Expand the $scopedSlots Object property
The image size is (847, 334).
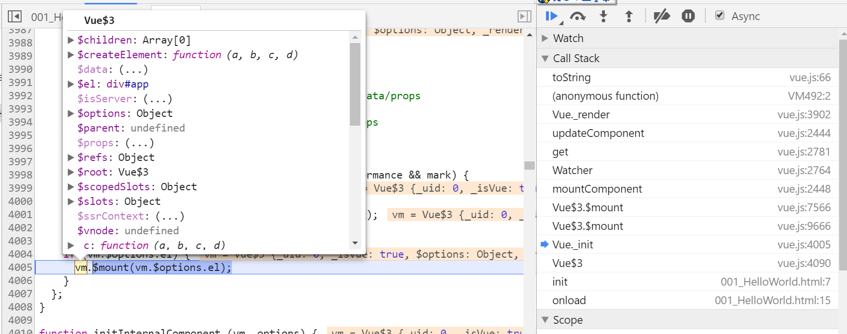tap(71, 186)
